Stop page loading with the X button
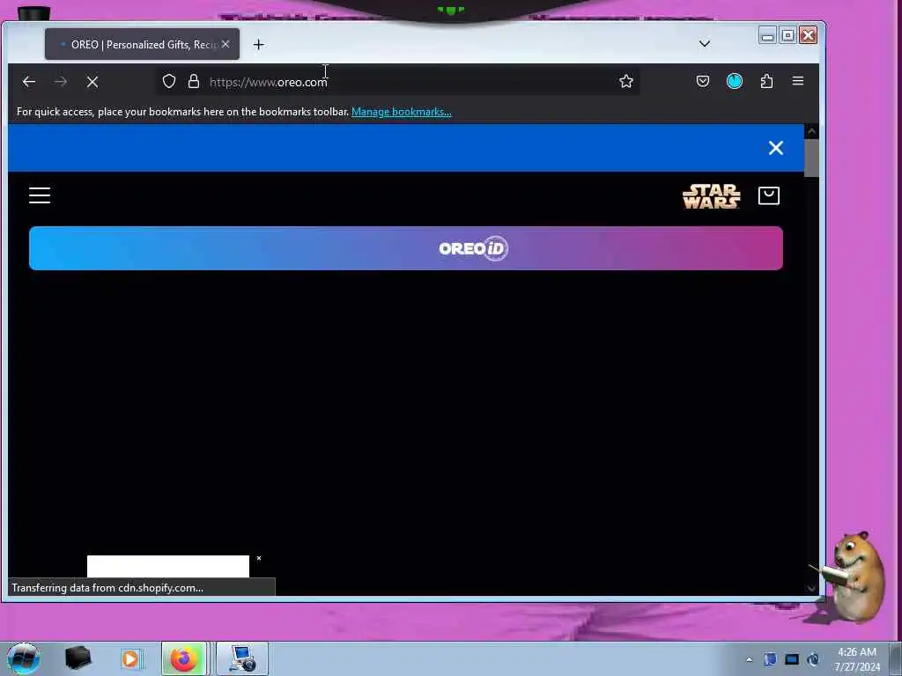 click(92, 82)
